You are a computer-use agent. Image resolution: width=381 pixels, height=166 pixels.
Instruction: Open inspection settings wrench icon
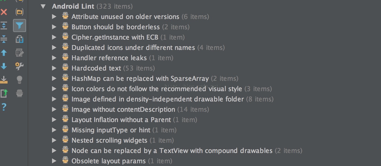(20, 66)
